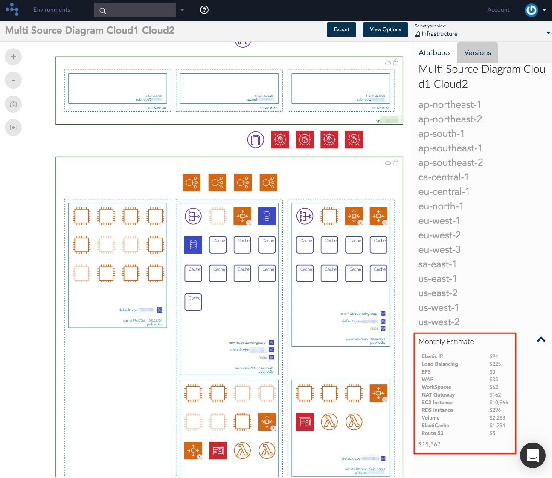Click the cloudcraft logo in header
Viewport: 552px width, 478px height.
[12, 9]
